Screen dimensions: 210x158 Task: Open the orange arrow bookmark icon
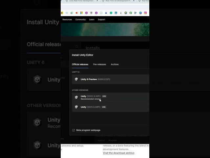[76, 13]
